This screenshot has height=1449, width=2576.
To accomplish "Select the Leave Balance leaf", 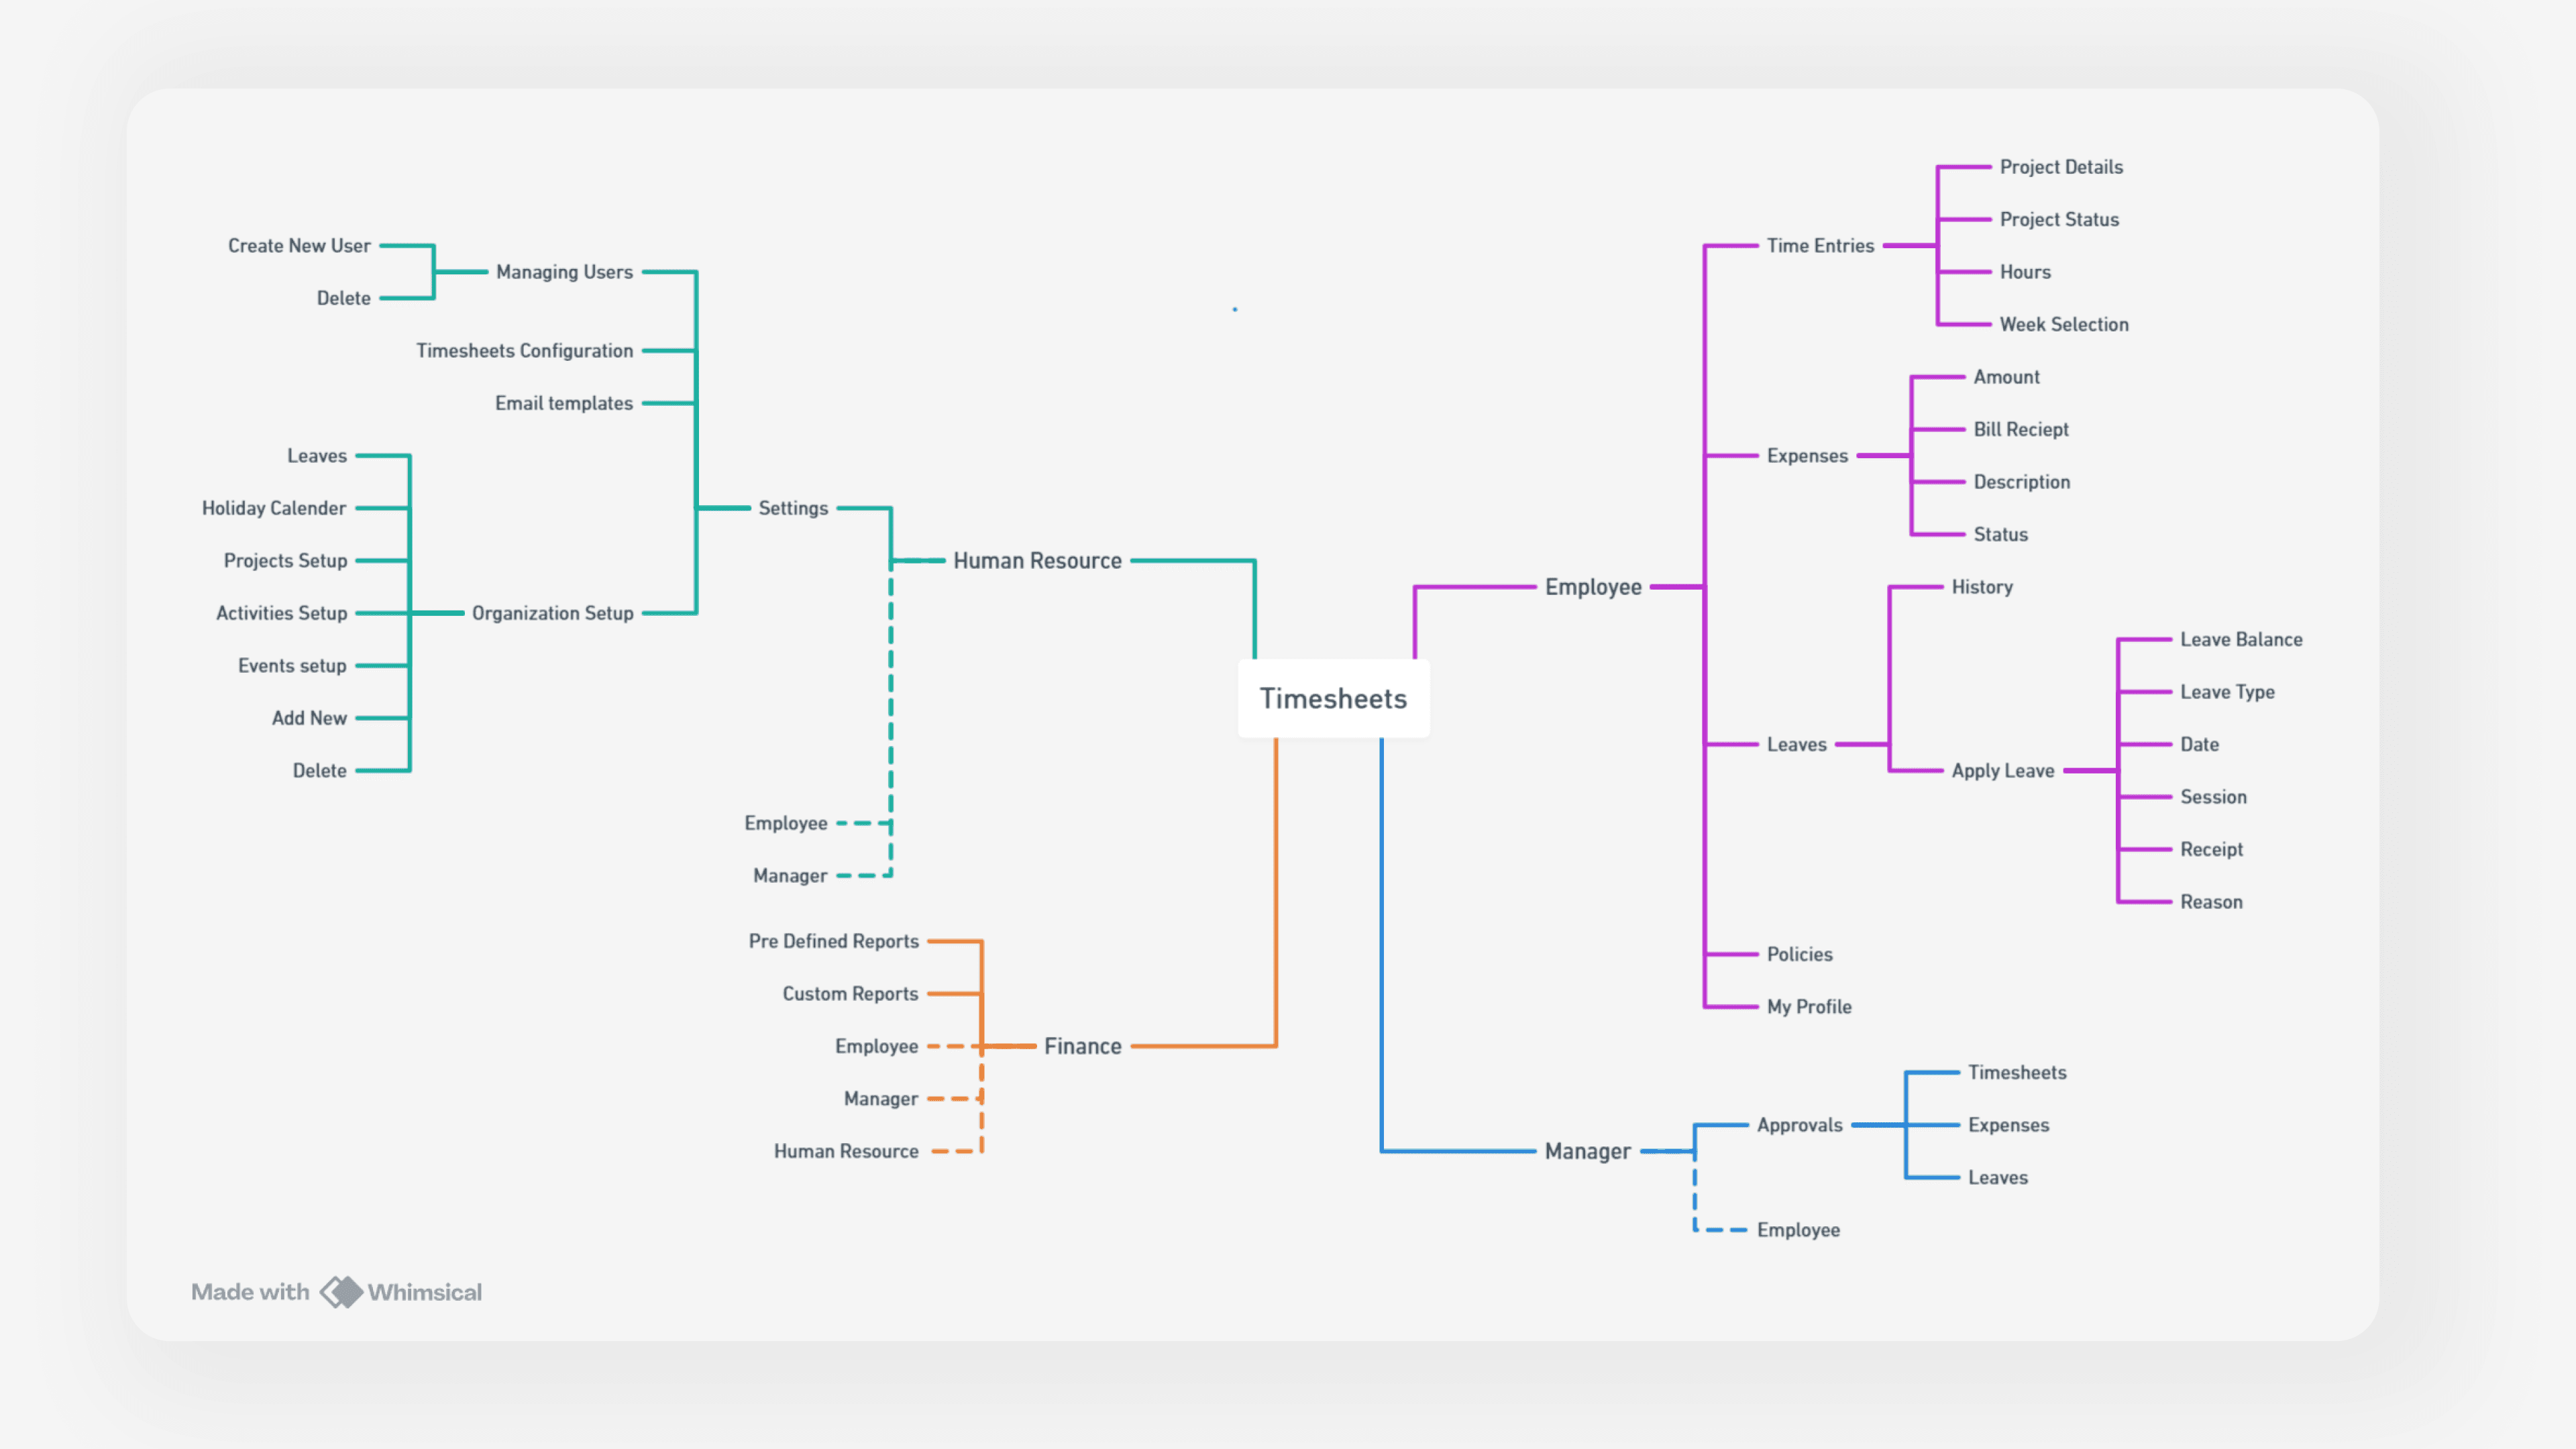I will [2240, 639].
